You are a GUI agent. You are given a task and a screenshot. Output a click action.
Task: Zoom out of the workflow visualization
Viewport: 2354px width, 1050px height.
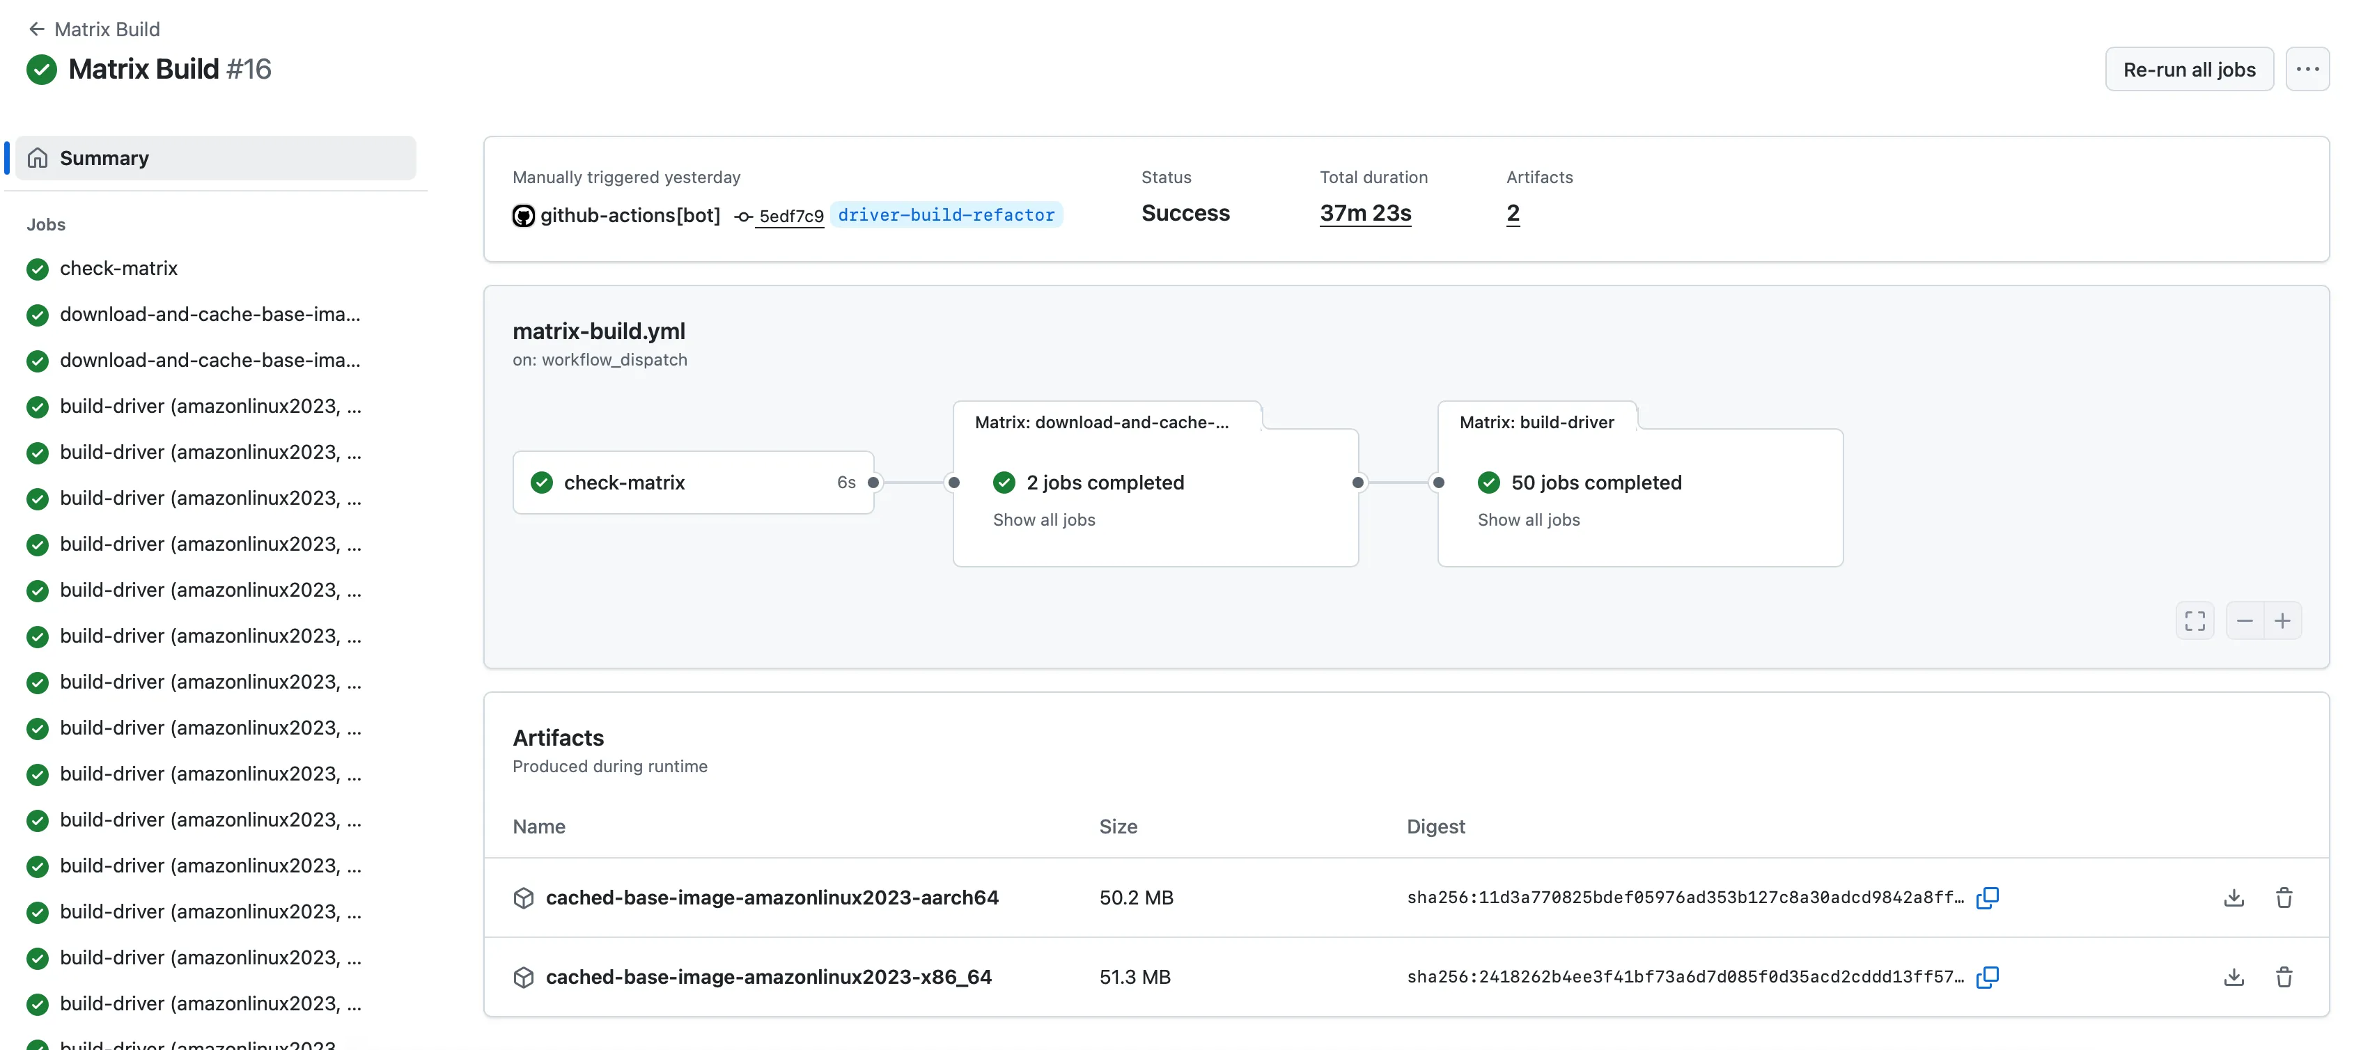2245,620
